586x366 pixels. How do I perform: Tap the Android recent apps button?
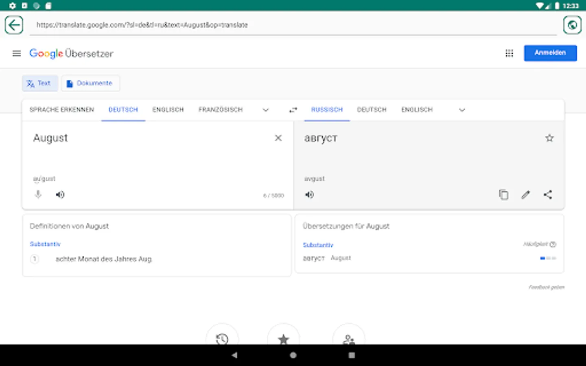coord(352,355)
